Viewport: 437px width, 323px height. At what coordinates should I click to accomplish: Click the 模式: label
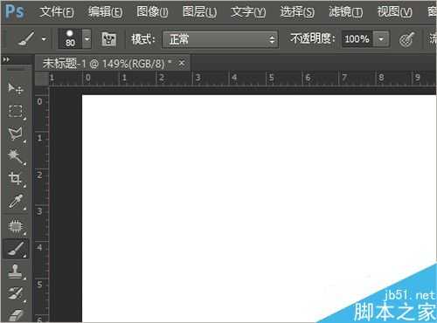click(x=143, y=39)
